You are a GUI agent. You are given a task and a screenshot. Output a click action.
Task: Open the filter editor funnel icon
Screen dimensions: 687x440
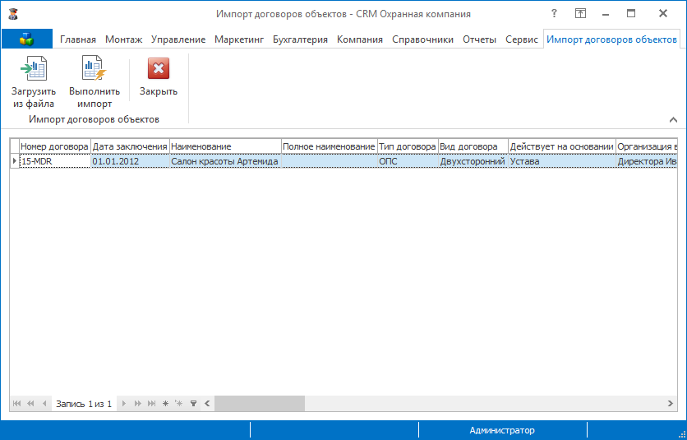(x=193, y=404)
